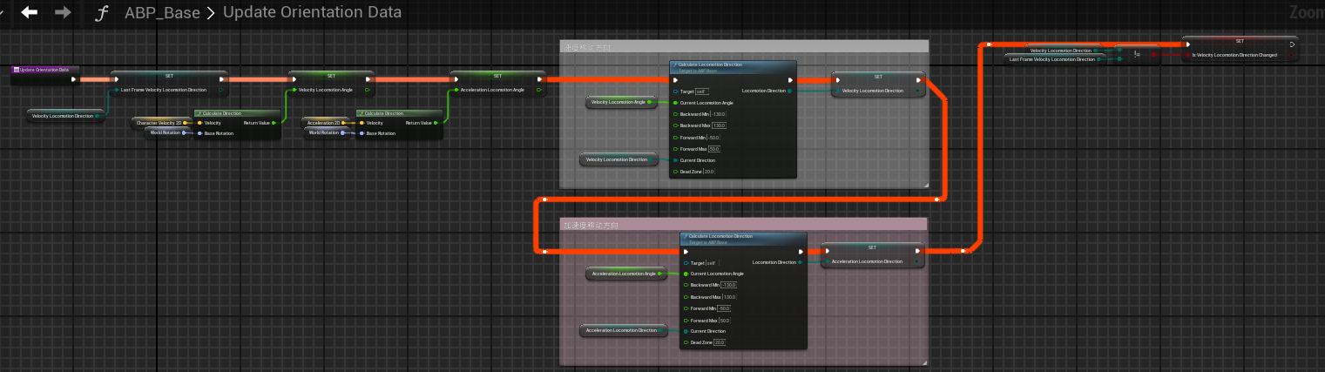This screenshot has height=372, width=1325.
Task: Click Return Value pin of Acceleration 2D Calculate Direction
Action: (436, 123)
